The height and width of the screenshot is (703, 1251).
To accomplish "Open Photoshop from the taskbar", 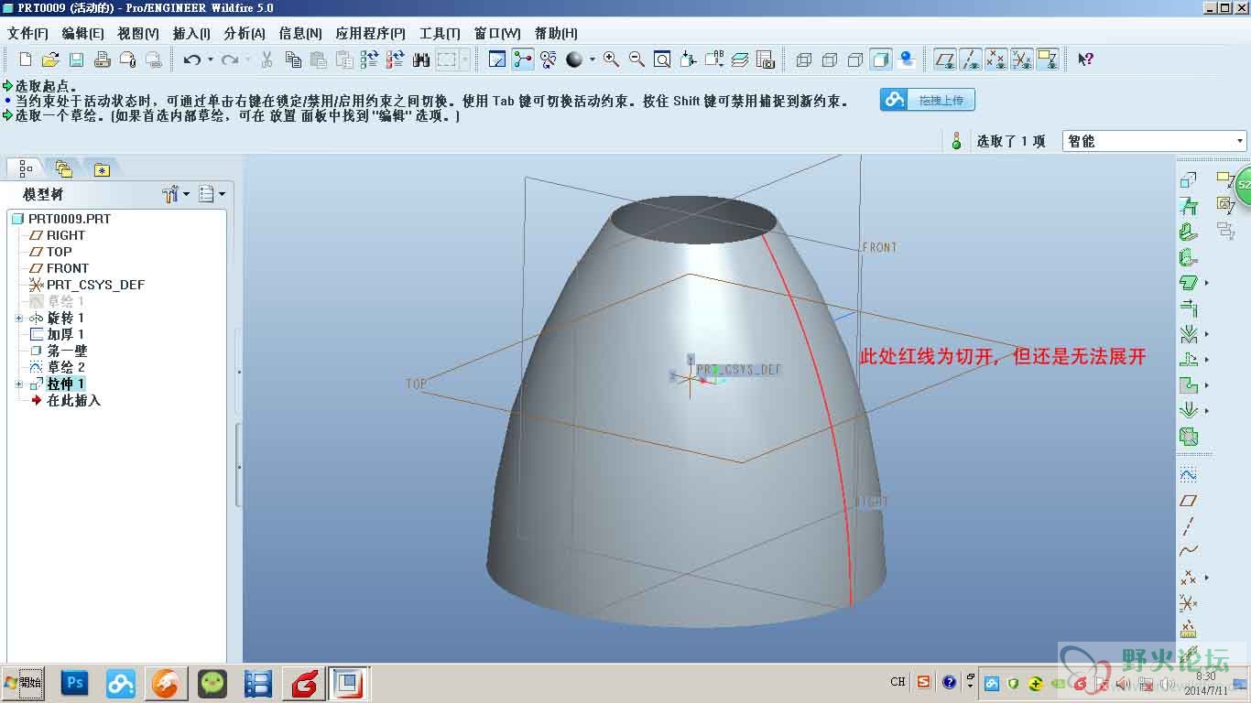I will pos(75,683).
